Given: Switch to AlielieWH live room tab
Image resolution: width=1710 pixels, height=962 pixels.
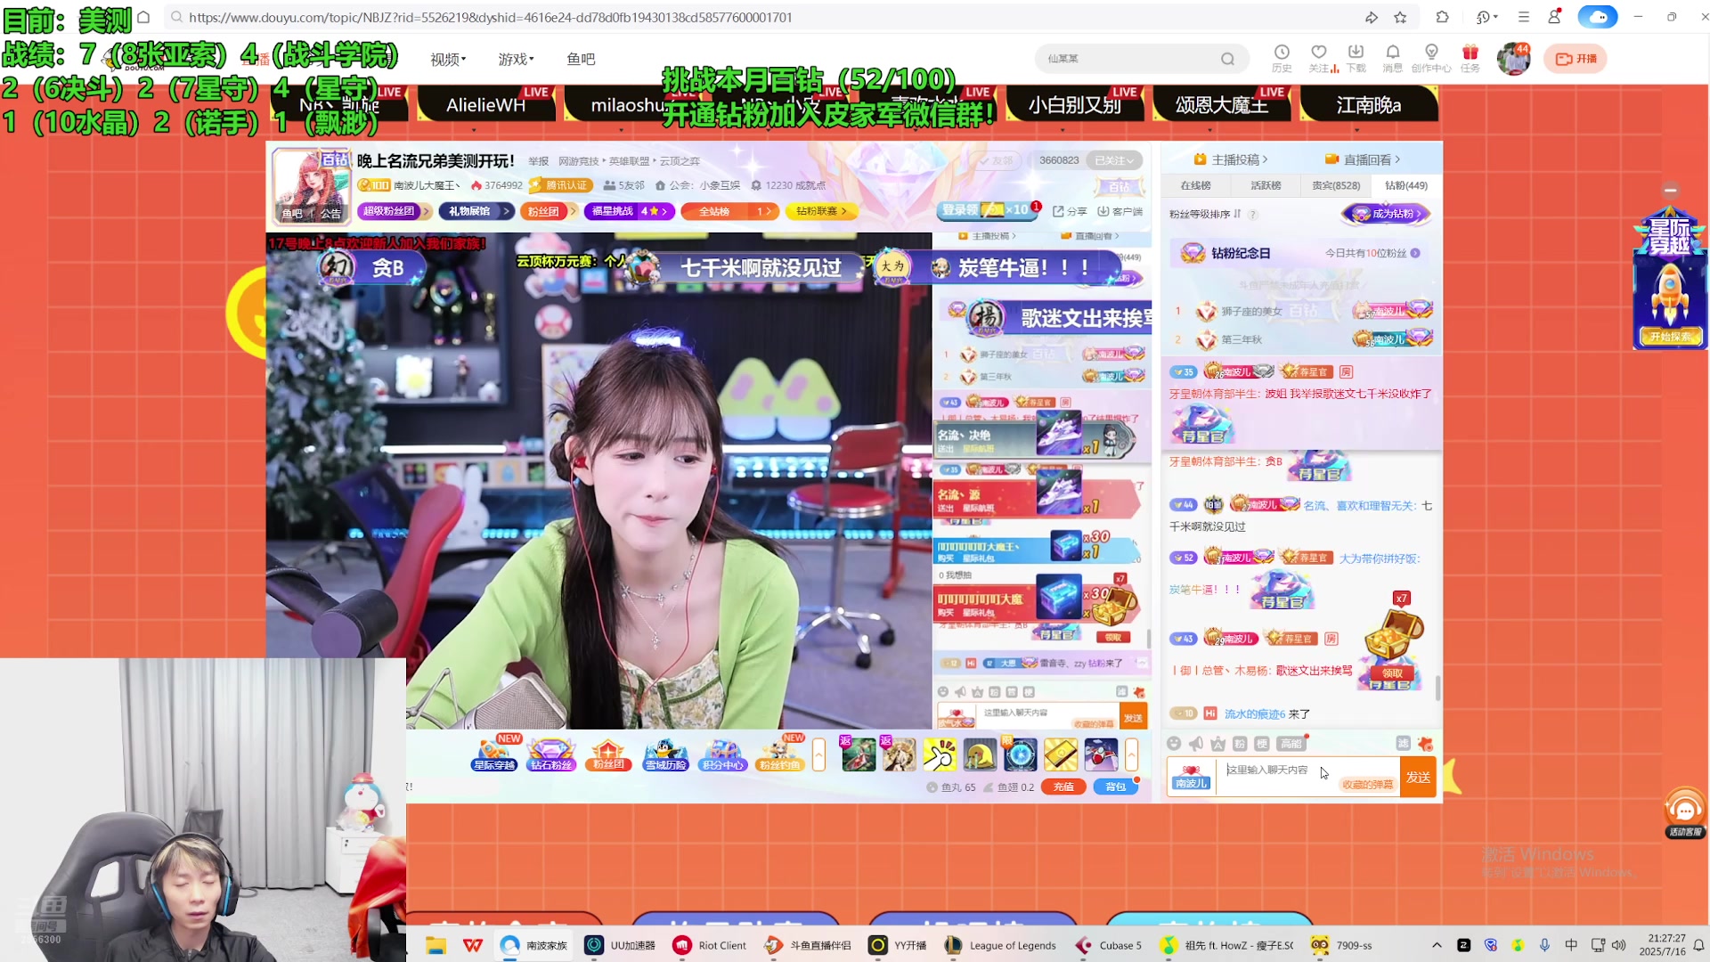Looking at the screenshot, I should 485,104.
